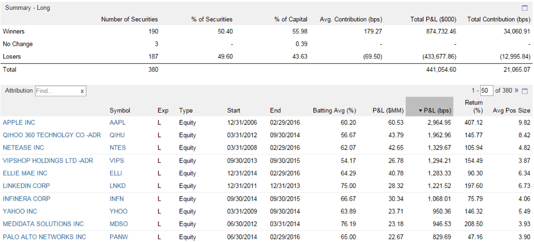534x242 pixels.
Task: Maximize the Attribution panel
Action: (525, 91)
